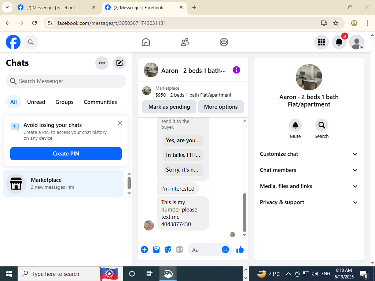Select the Unread chats filter
The image size is (375, 281).
36,102
